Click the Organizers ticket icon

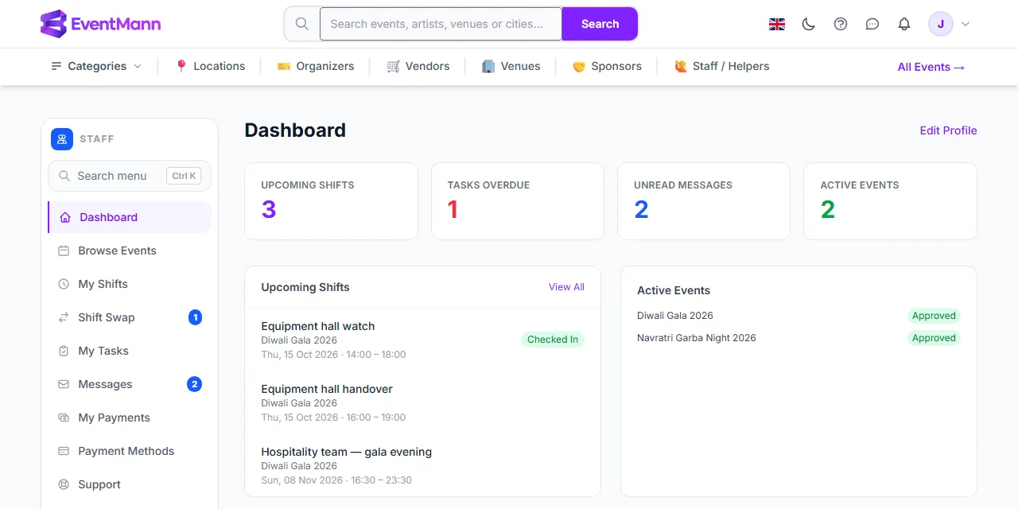[284, 66]
